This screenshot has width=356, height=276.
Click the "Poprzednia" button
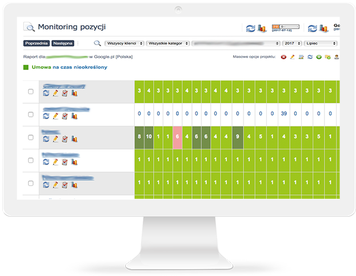pos(36,43)
